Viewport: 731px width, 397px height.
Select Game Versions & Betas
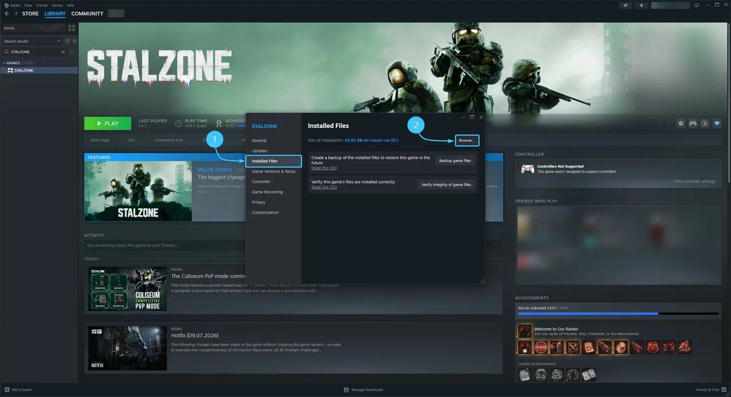click(273, 171)
